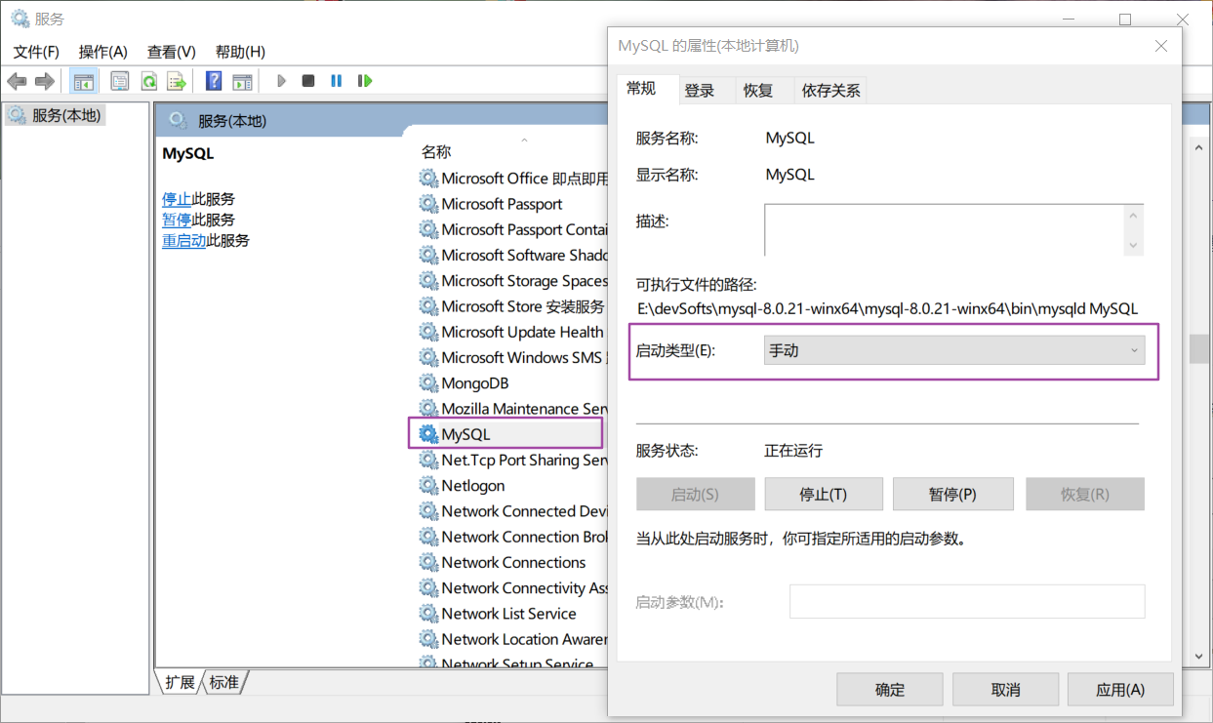The image size is (1213, 723).
Task: Switch to the 依存关系 tab
Action: (x=831, y=91)
